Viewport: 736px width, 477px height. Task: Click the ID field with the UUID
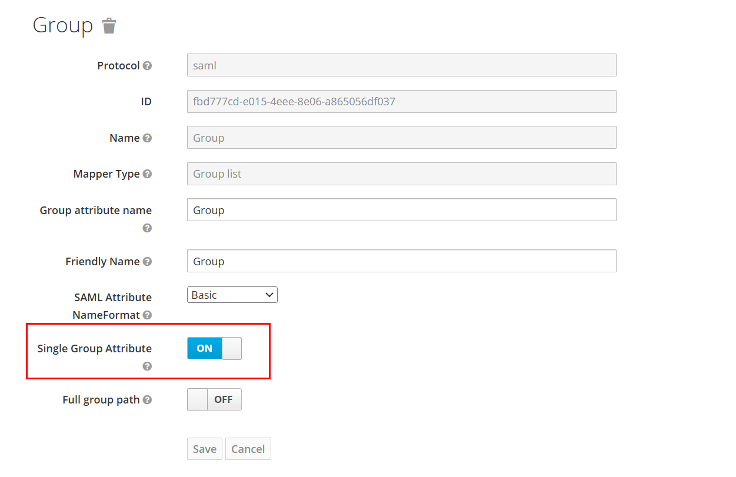[x=401, y=102]
